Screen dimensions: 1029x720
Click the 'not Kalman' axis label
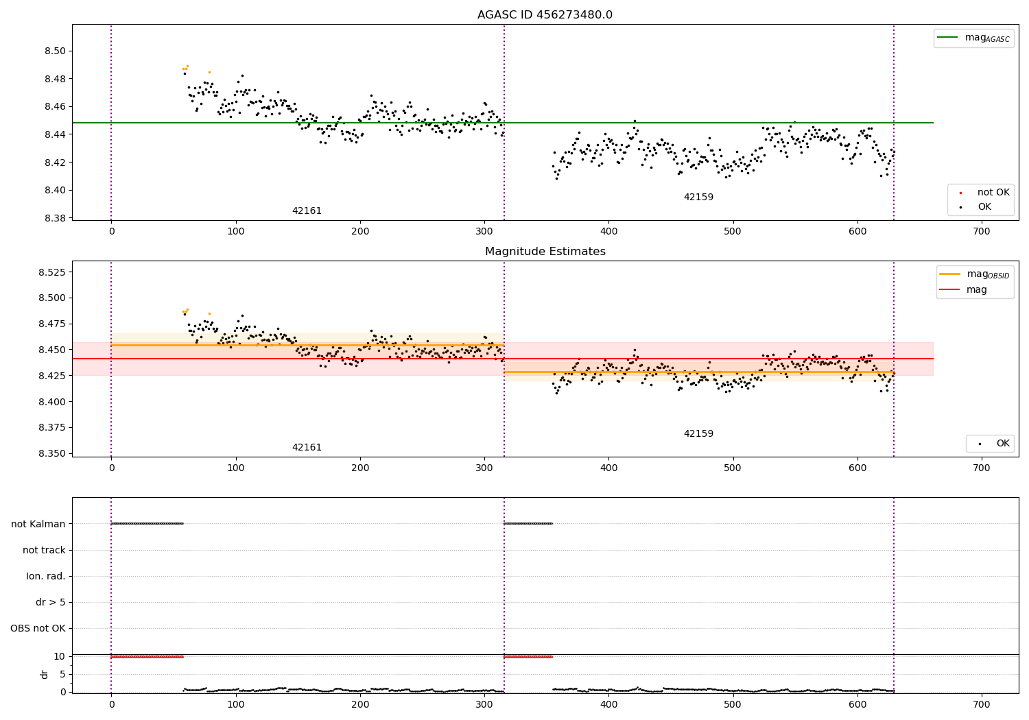pyautogui.click(x=38, y=524)
